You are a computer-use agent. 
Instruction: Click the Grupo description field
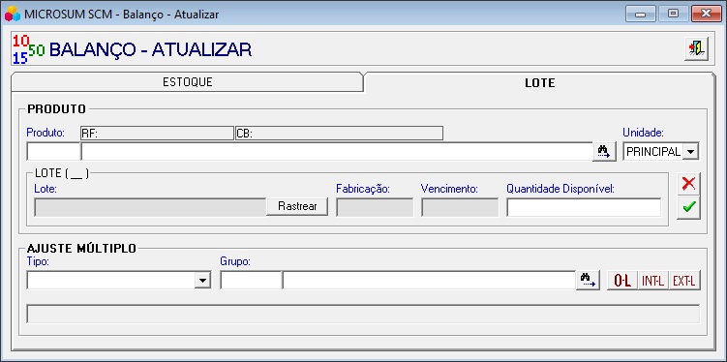tap(429, 280)
